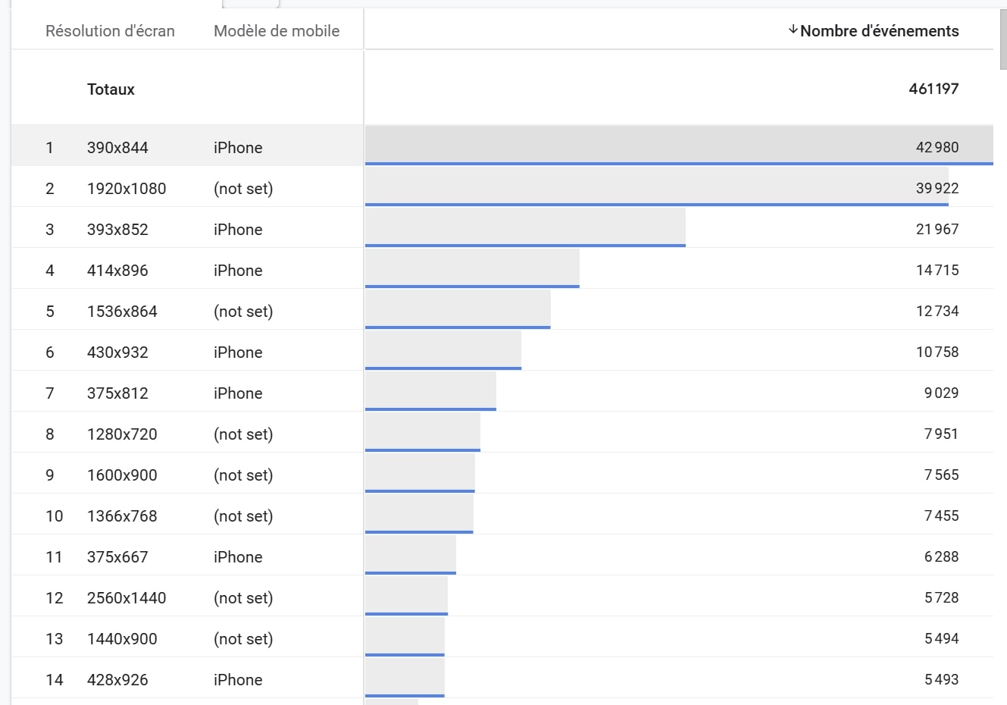Click the 9 029 events value
Image resolution: width=1007 pixels, height=705 pixels.
(x=941, y=393)
